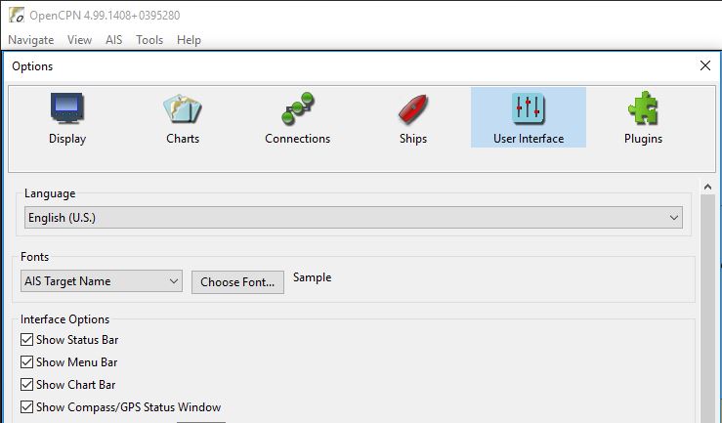
Task: Toggle the Show Status Bar checkbox
Action: point(26,340)
